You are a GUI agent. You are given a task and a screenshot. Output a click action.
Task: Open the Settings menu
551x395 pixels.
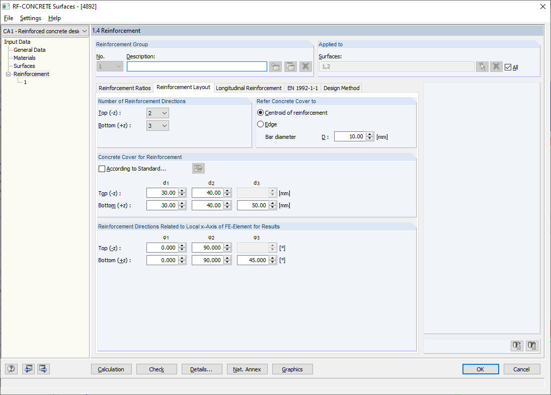(x=31, y=18)
